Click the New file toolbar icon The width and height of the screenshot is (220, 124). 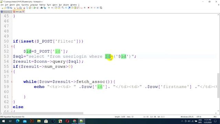tap(2, 8)
